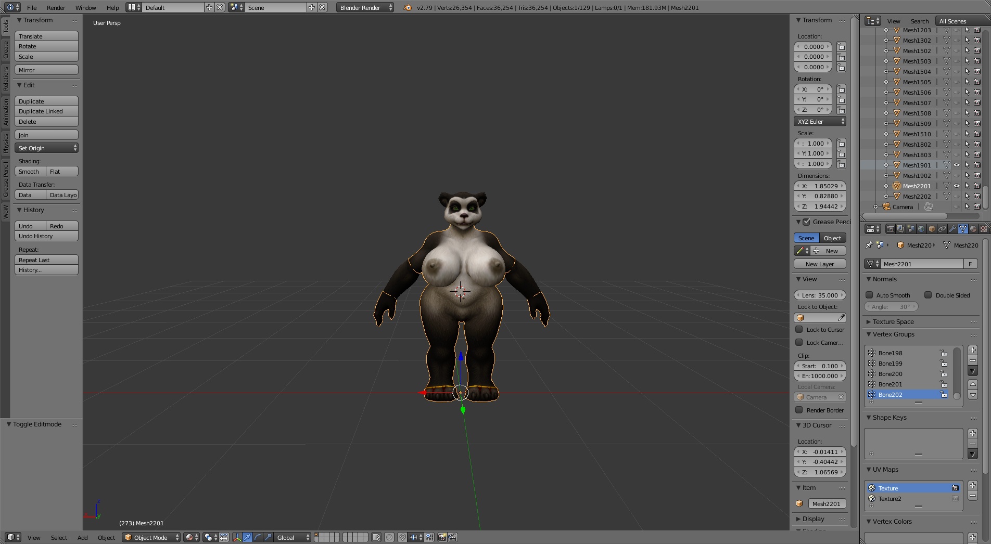This screenshot has width=991, height=544.
Task: Open the Global transform orientation dropdown
Action: (x=293, y=537)
